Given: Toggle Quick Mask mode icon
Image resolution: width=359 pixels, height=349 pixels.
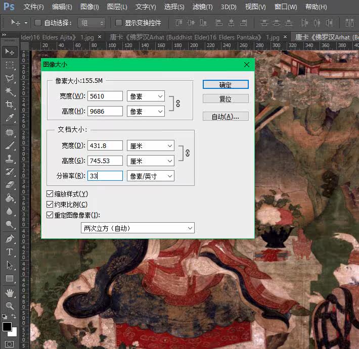Looking at the screenshot, I should pyautogui.click(x=9, y=344).
